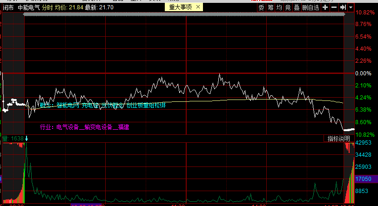Click the 最新: 21.70 latest price text
This screenshot has width=378, height=206.
pyautogui.click(x=99, y=7)
